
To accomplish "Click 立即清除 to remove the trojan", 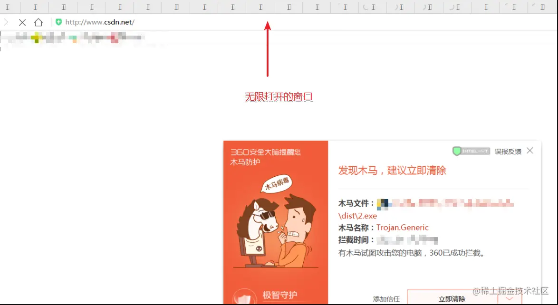I will tap(452, 299).
